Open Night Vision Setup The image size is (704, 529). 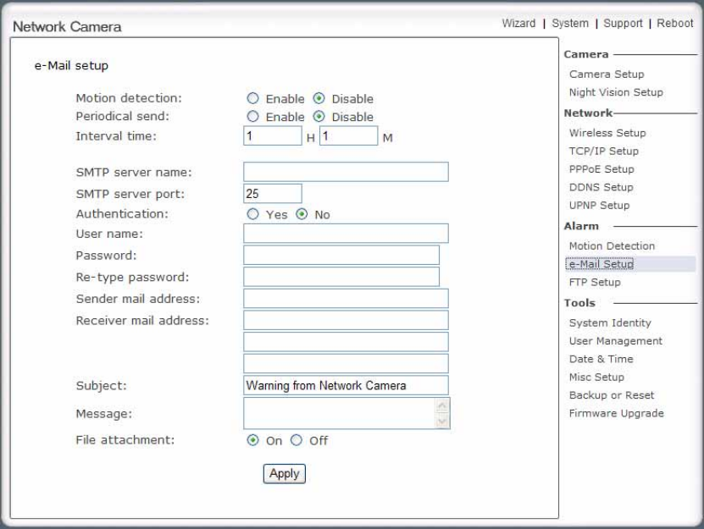[x=616, y=92]
